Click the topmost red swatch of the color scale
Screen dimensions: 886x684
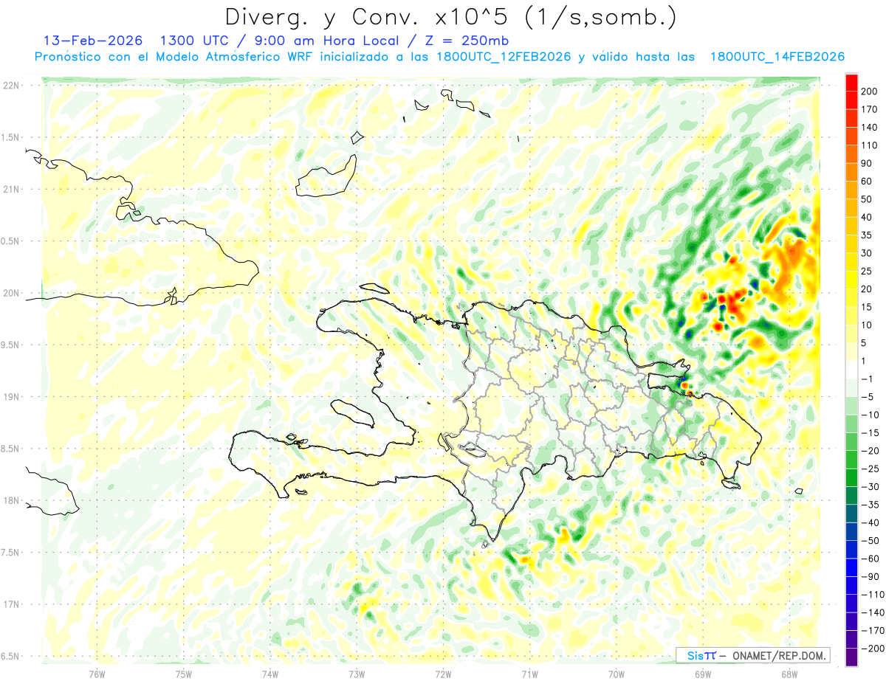[852, 83]
